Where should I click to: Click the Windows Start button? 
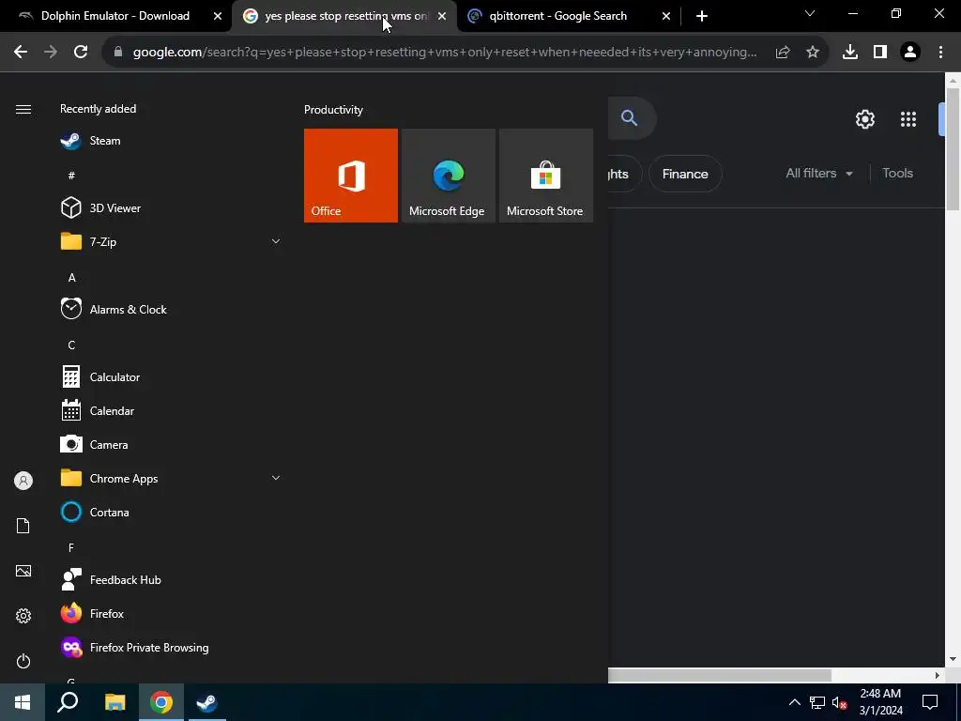(x=23, y=702)
